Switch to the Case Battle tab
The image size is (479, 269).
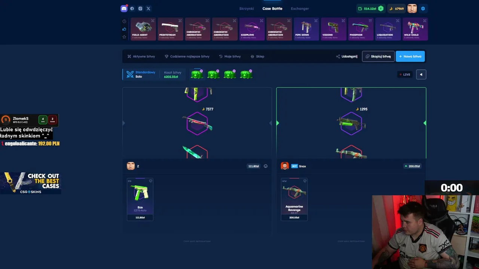pyautogui.click(x=272, y=9)
